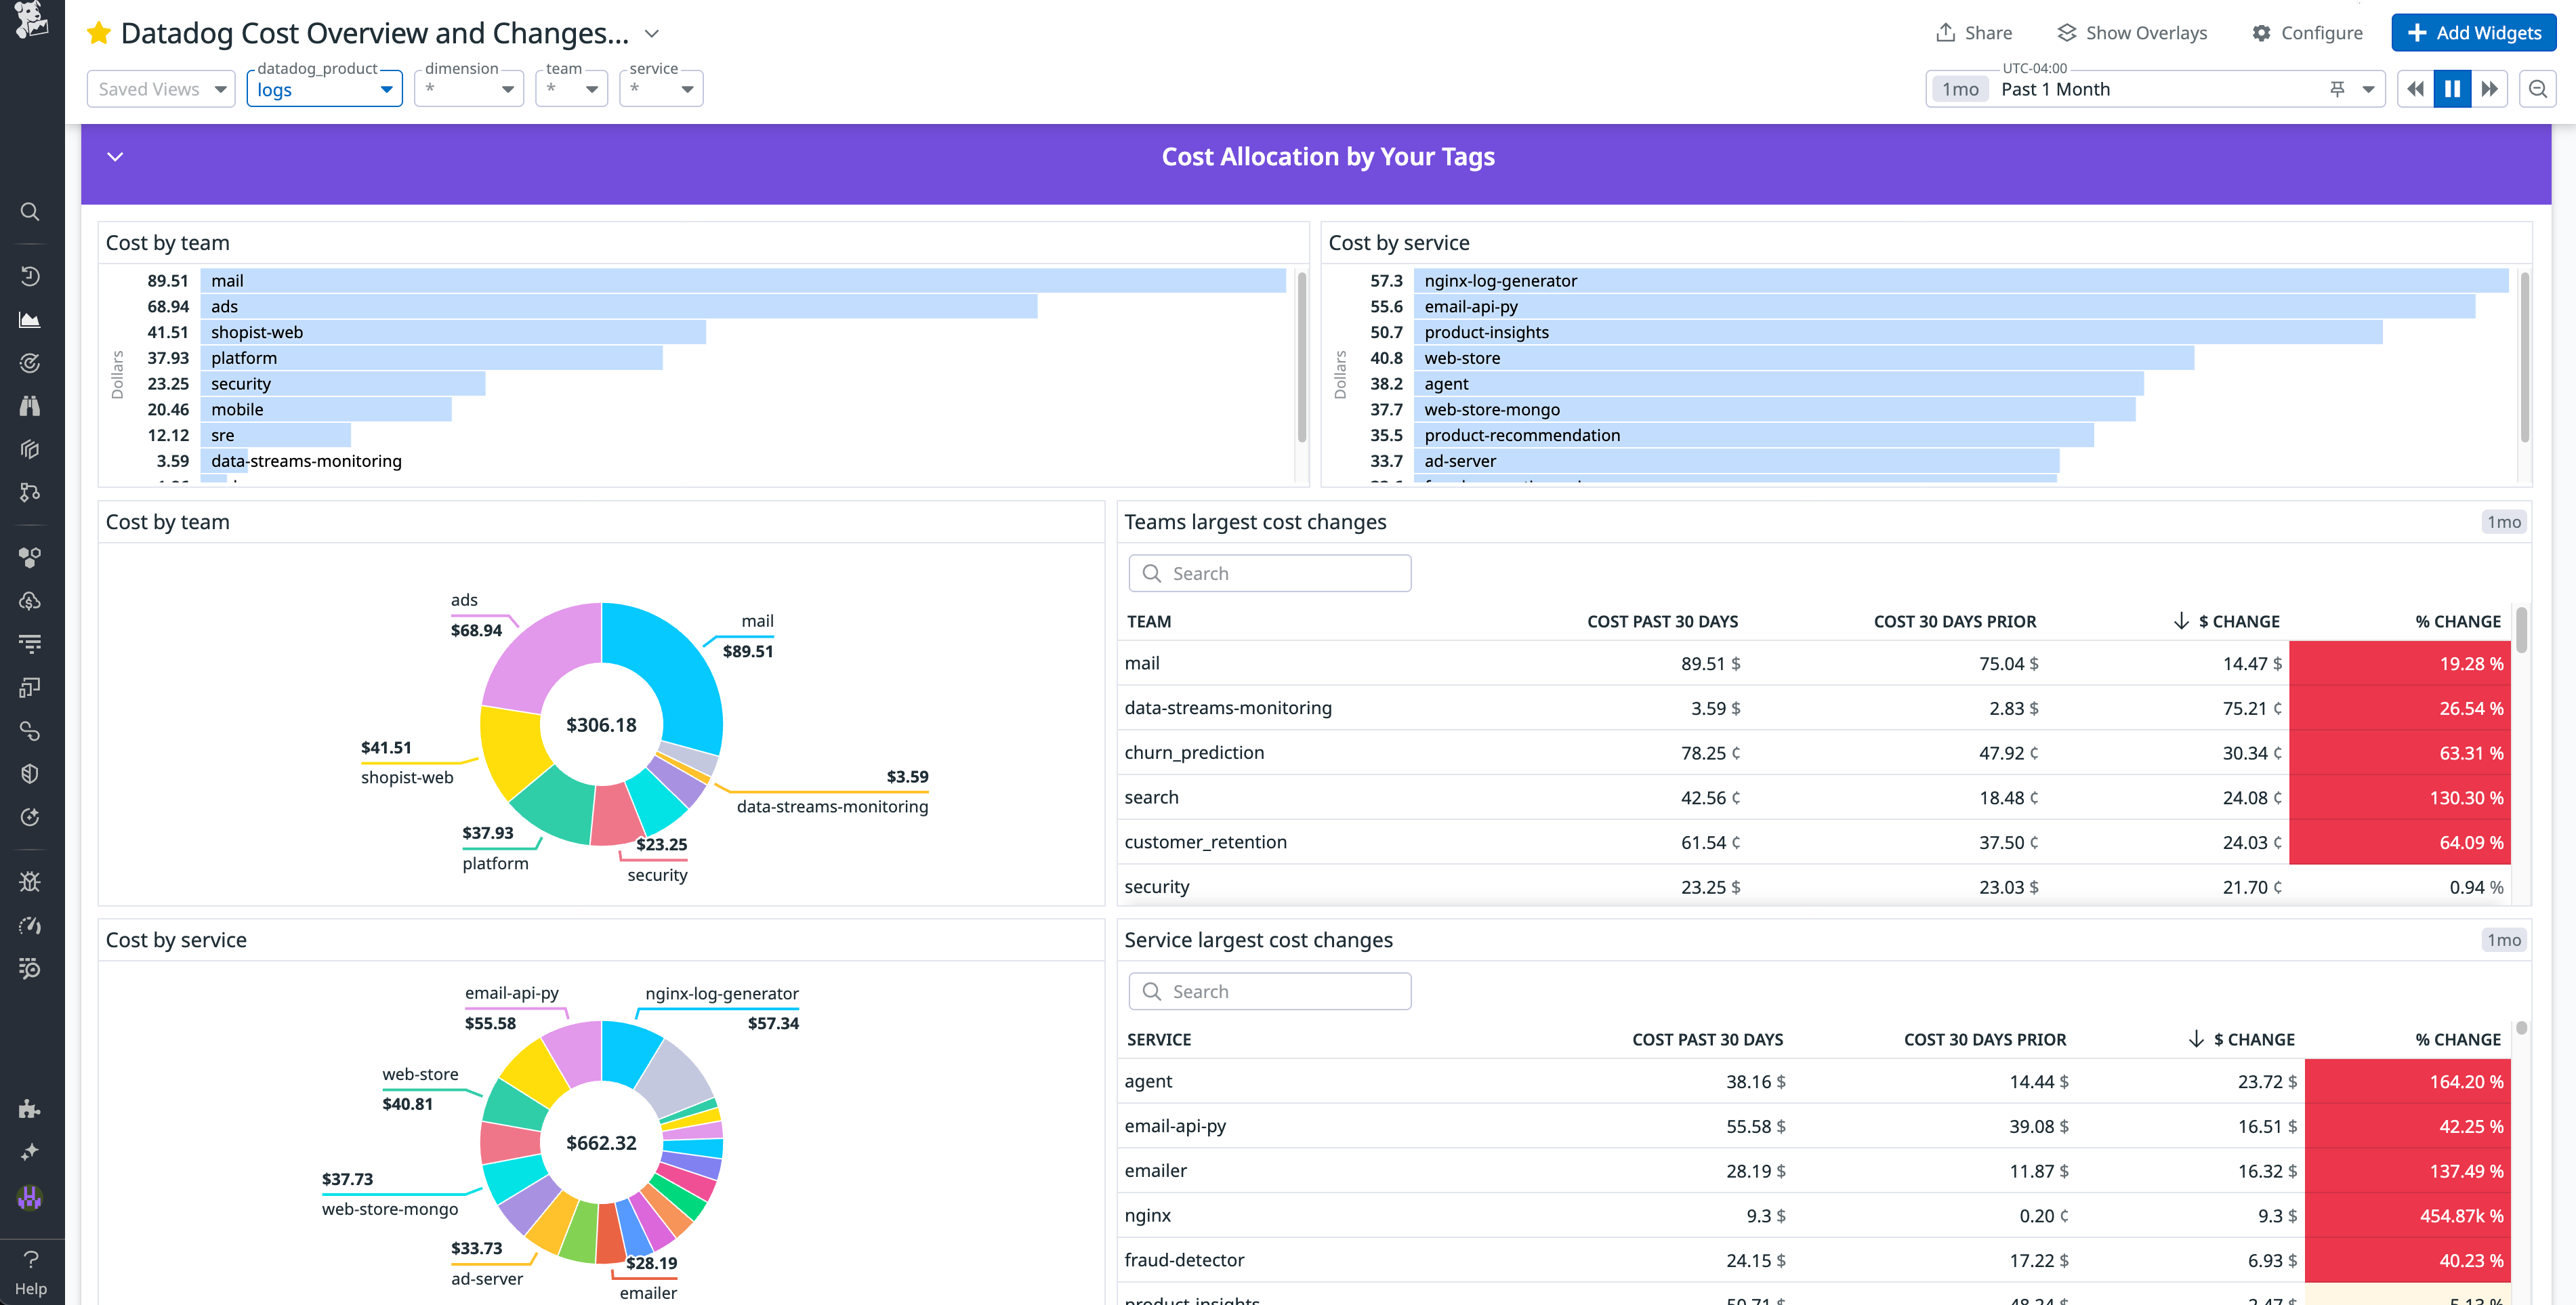Open the Cloud Cost Management dollar-cloud icon
This screenshot has height=1305, width=2576.
point(30,602)
